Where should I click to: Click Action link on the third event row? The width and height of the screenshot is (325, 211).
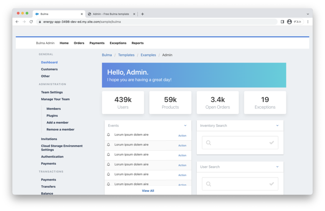[x=182, y=155]
